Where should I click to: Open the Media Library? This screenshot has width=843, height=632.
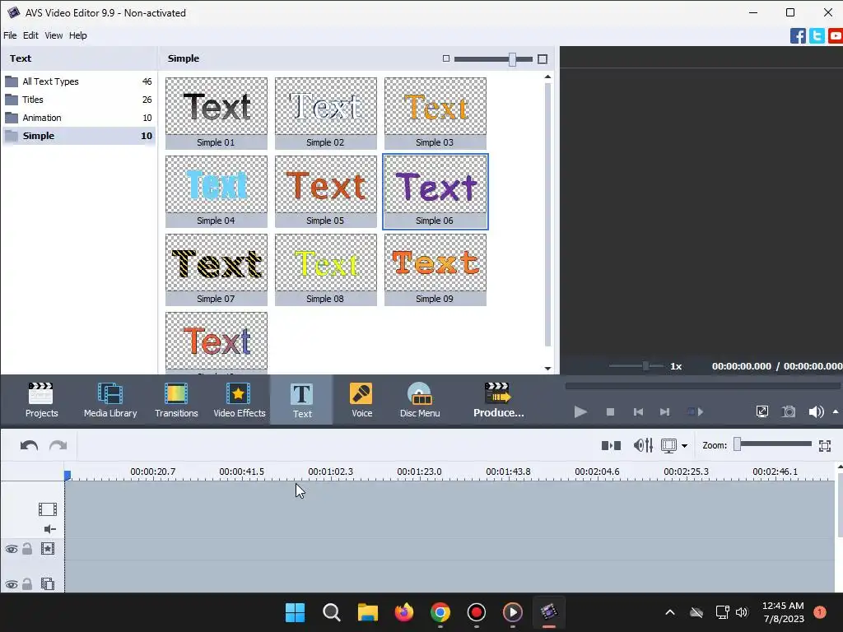point(110,401)
